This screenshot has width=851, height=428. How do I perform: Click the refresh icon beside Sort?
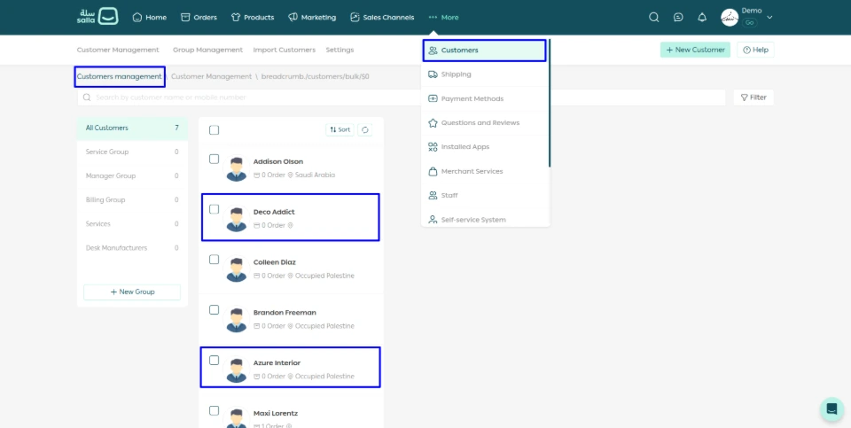coord(365,129)
